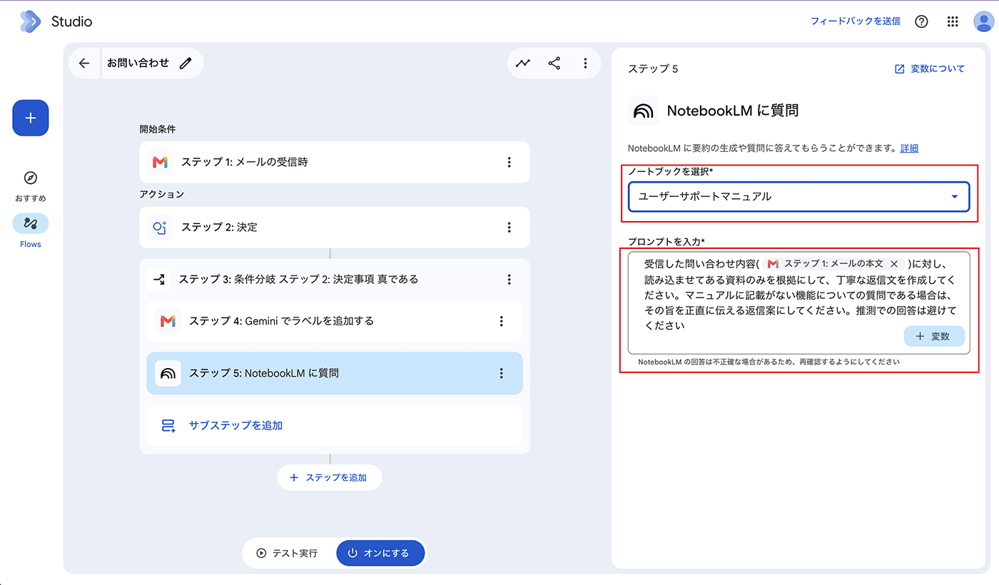Image resolution: width=999 pixels, height=585 pixels.
Task: Open more options for ステップ 3 条件分岐
Action: (x=509, y=279)
